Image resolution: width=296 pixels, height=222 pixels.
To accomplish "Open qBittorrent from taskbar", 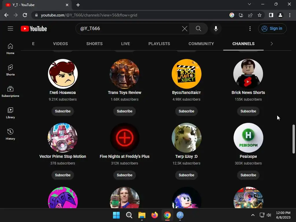I will pos(180,215).
